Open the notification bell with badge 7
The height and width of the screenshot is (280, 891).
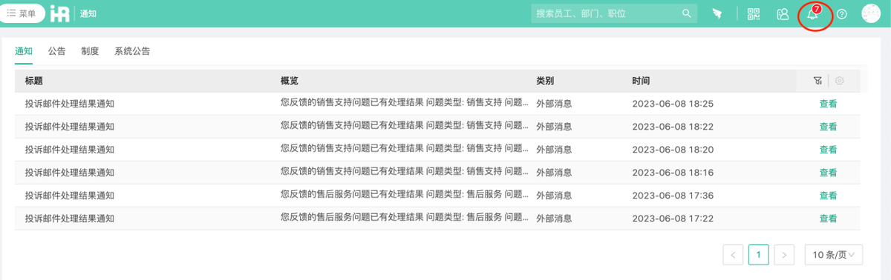point(813,14)
